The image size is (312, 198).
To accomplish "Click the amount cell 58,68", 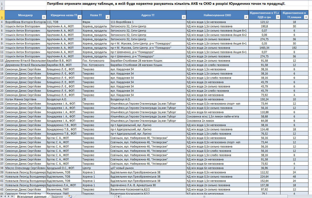I will click(265, 116).
